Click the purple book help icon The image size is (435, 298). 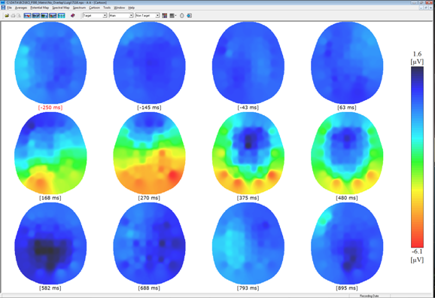(73, 16)
